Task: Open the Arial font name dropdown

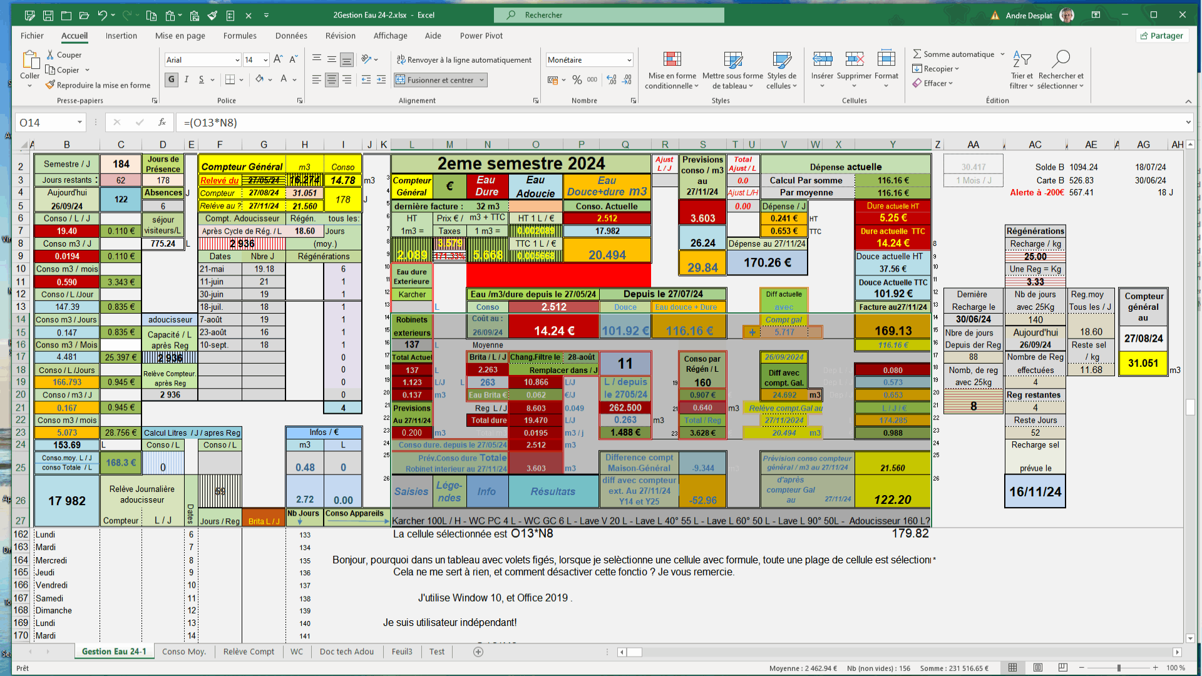Action: 237,60
